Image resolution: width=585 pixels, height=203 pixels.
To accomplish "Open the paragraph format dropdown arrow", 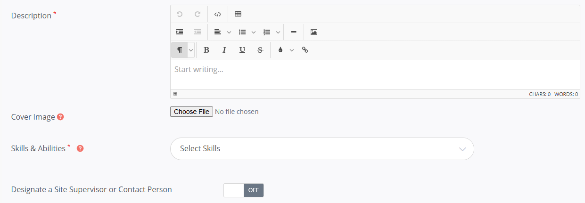I will tap(191, 50).
